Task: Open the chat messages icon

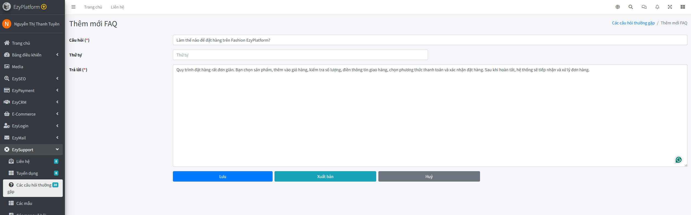Action: pyautogui.click(x=644, y=7)
